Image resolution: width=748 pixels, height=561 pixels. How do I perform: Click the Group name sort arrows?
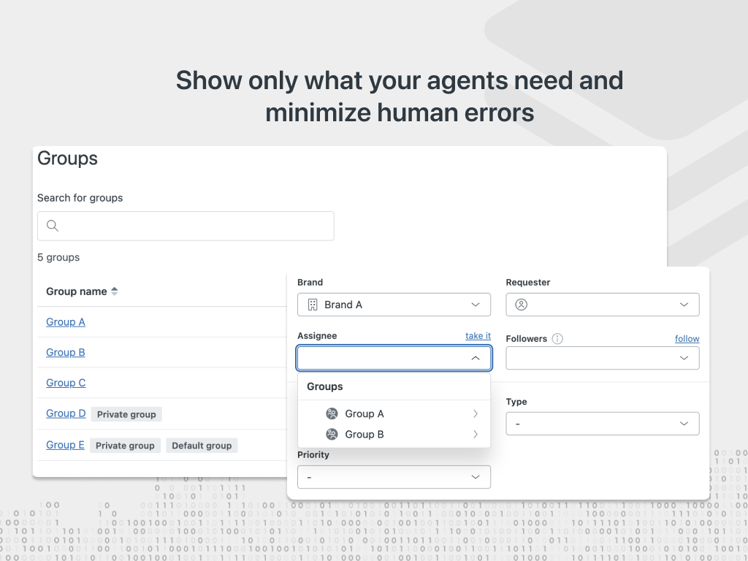click(x=114, y=291)
